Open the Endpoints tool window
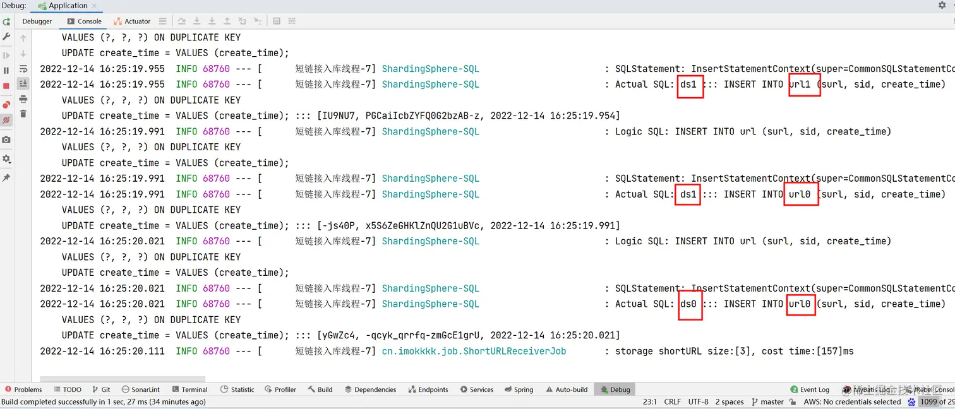 coord(428,389)
